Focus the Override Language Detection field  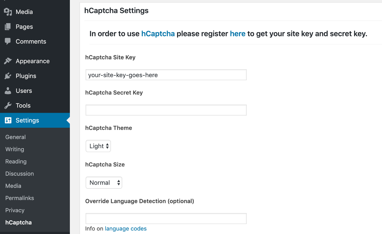pos(166,218)
